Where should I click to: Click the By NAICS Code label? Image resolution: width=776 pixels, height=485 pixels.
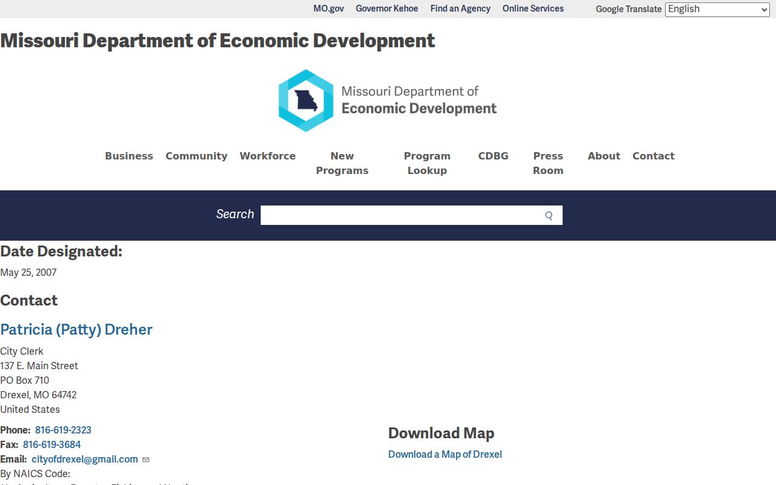35,473
